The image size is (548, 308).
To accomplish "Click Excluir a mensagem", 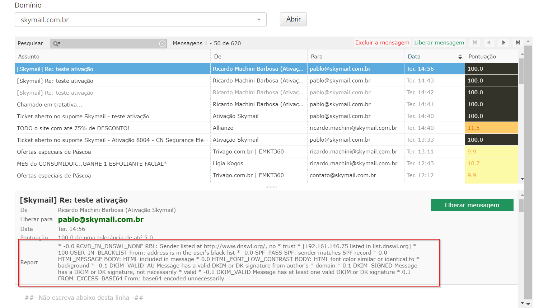I will 382,43.
